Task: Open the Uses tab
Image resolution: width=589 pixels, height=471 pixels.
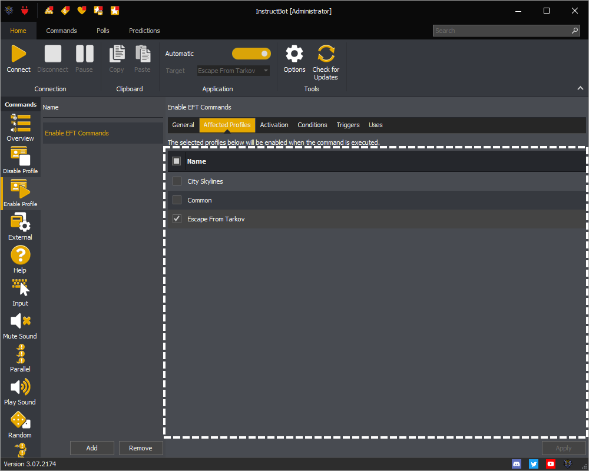Action: [x=376, y=125]
